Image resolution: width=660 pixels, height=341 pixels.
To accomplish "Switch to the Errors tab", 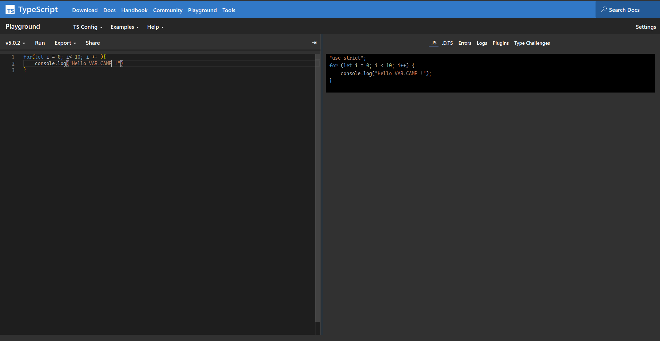I will pyautogui.click(x=465, y=43).
